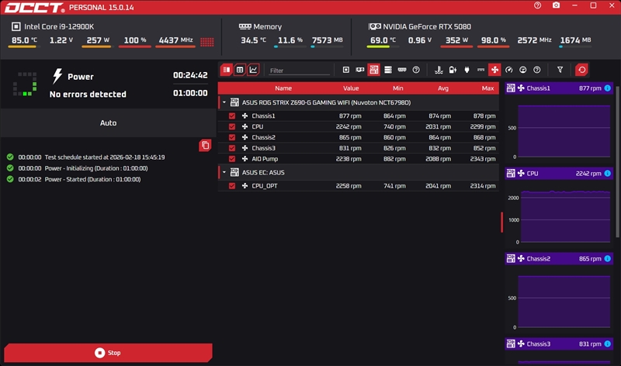Toggle GPU hardware filter icon
The height and width of the screenshot is (366, 621).
tap(360, 70)
